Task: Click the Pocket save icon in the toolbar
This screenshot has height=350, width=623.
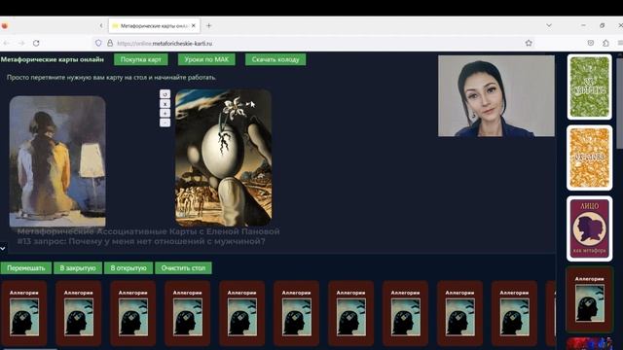Action: pos(591,43)
